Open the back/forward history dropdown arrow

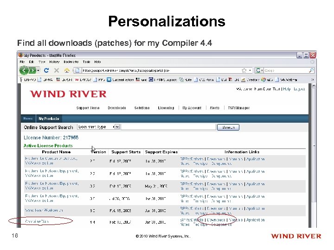[38, 70]
